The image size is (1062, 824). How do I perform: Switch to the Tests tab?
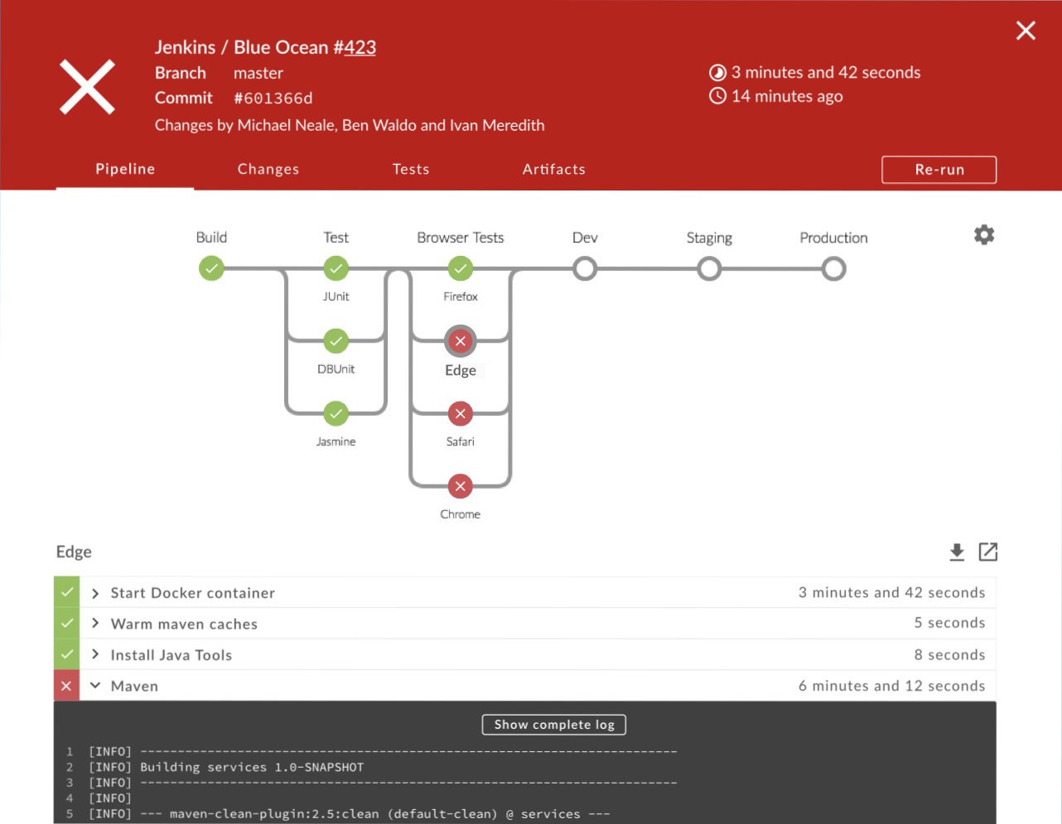point(411,169)
